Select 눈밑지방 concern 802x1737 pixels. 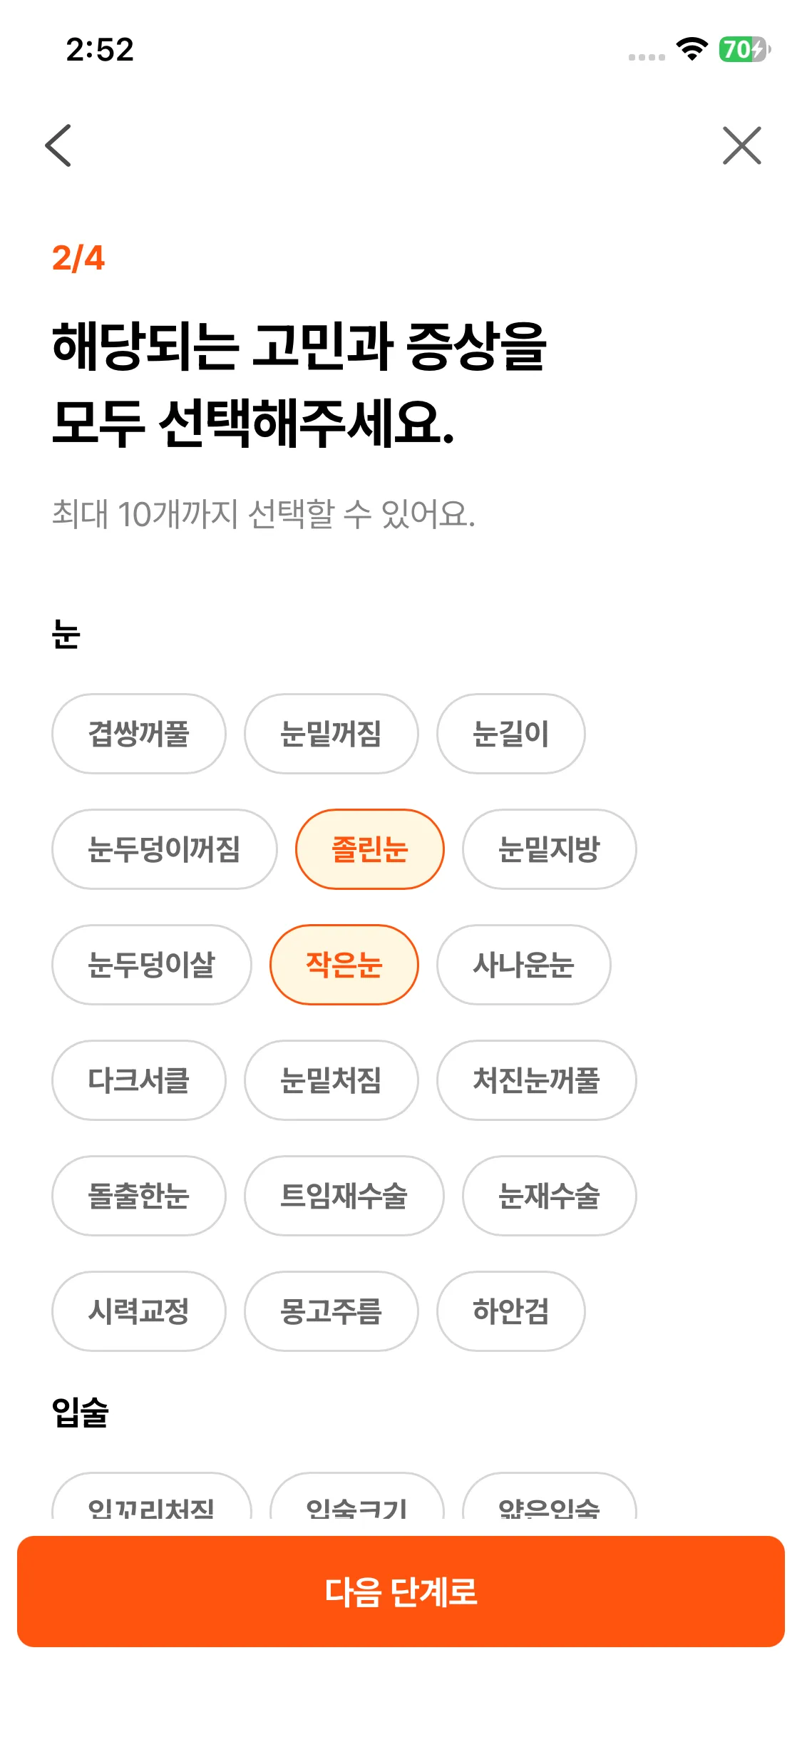(x=549, y=849)
